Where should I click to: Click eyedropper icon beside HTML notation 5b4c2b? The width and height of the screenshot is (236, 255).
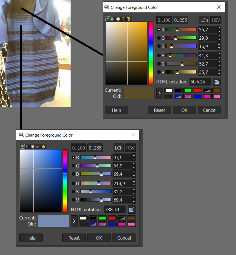pos(217,82)
